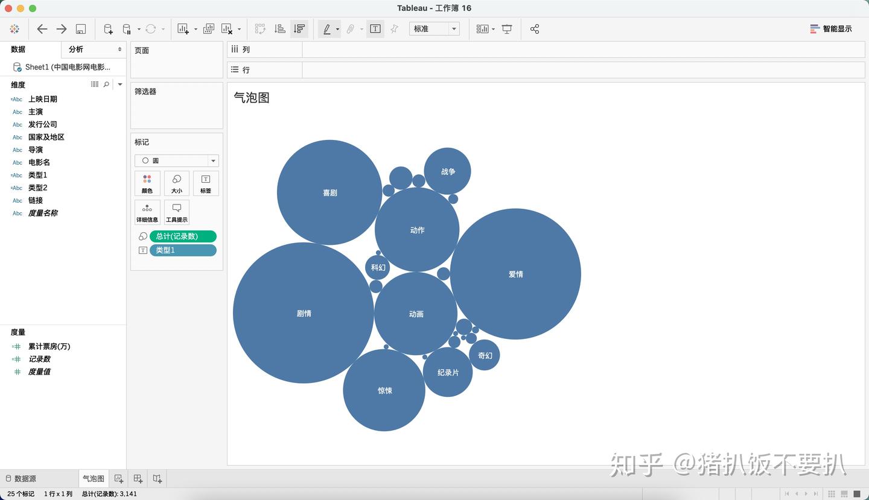Click the 喜剧 bubble
The width and height of the screenshot is (869, 500).
(329, 192)
